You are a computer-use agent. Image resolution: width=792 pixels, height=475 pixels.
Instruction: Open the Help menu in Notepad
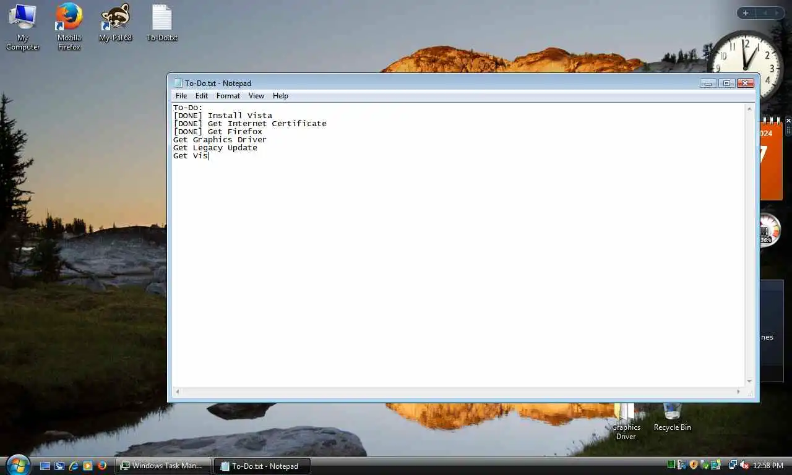click(x=280, y=96)
